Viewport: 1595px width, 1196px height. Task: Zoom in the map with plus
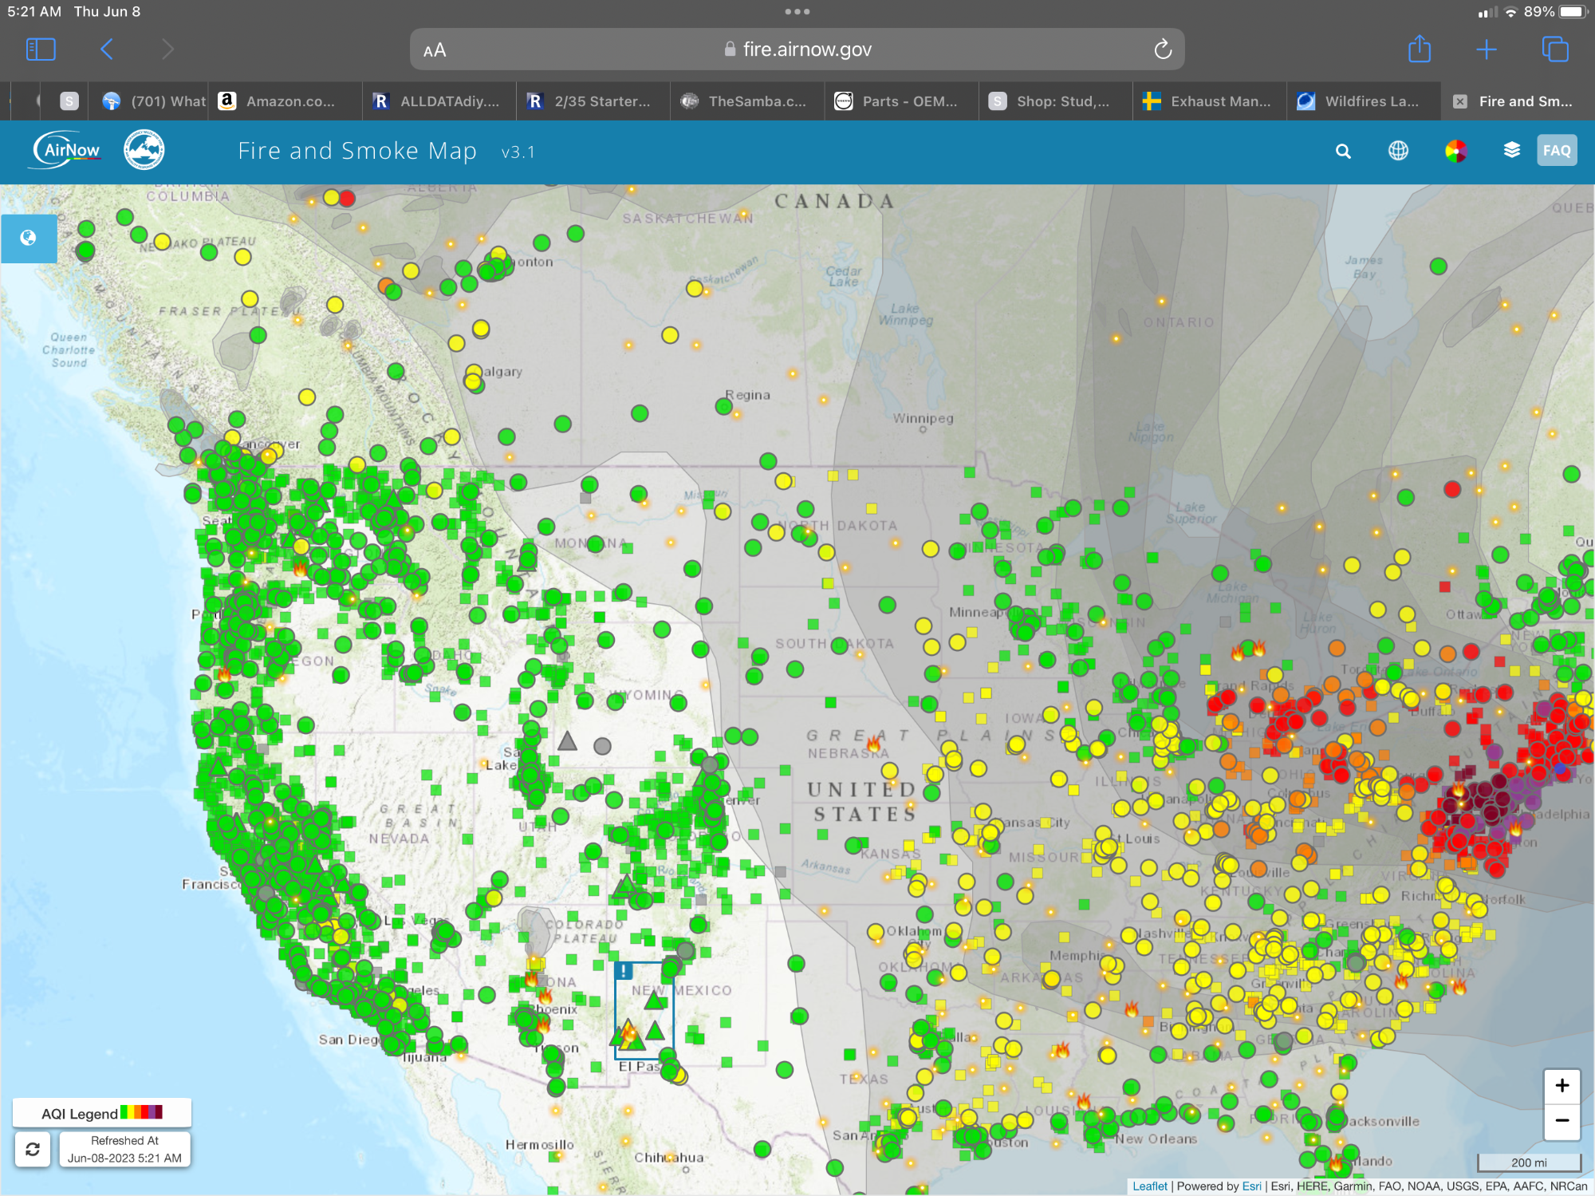click(x=1562, y=1086)
